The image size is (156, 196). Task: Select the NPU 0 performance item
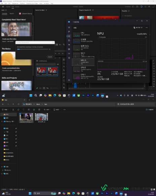[83, 62]
